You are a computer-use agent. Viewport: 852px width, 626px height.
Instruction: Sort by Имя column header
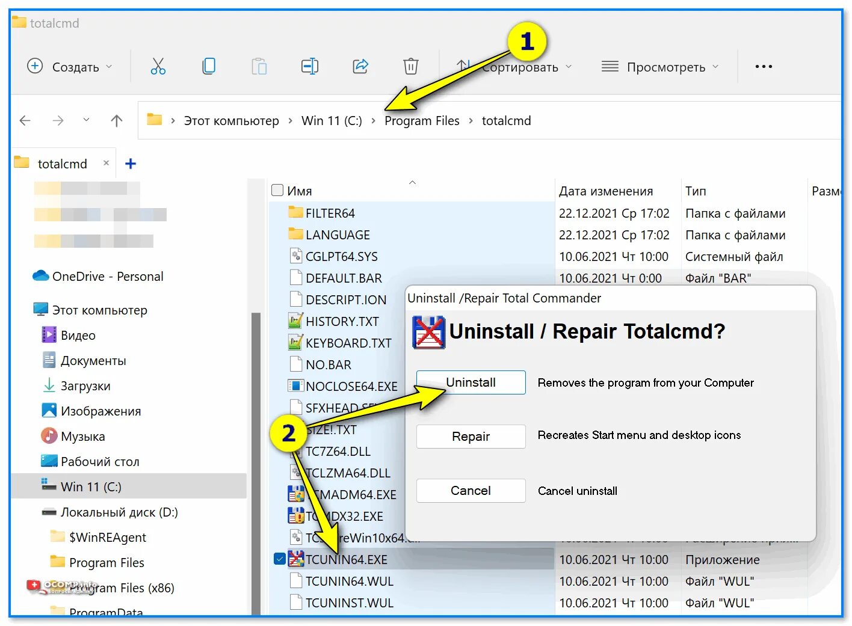tap(300, 191)
